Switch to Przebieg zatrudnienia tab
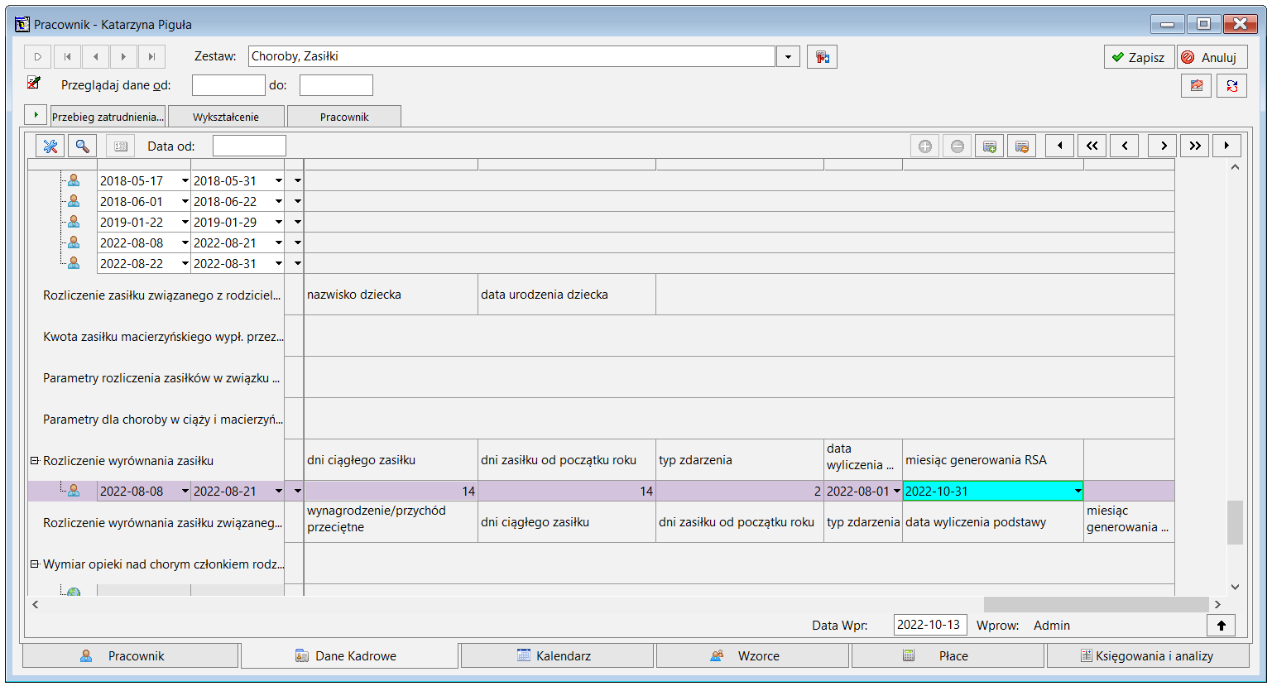Screen dimensions: 1272x691 (108, 117)
